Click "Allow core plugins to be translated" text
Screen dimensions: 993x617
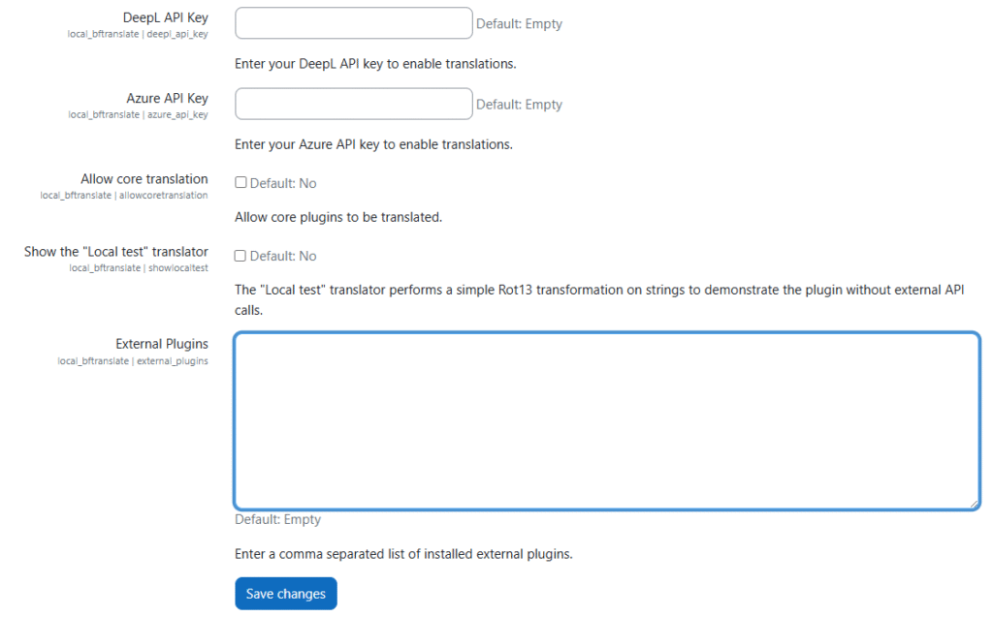click(338, 217)
